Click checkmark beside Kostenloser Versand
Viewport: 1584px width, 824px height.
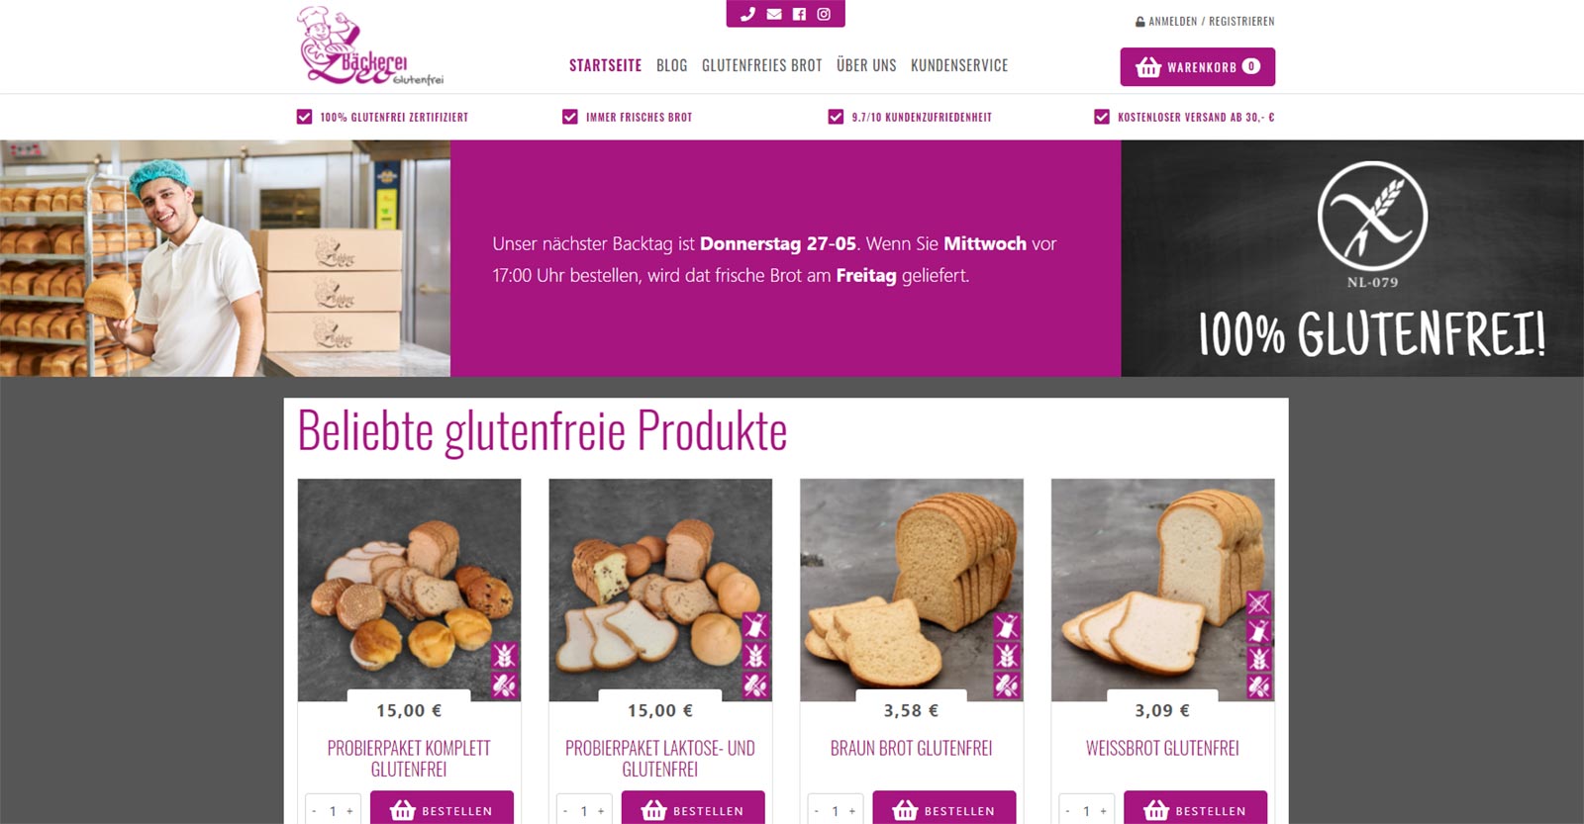1102,117
